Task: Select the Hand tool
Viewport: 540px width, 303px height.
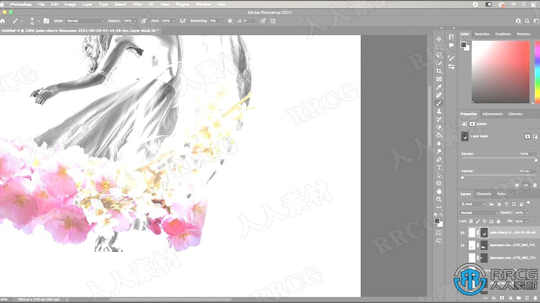Action: (439, 191)
